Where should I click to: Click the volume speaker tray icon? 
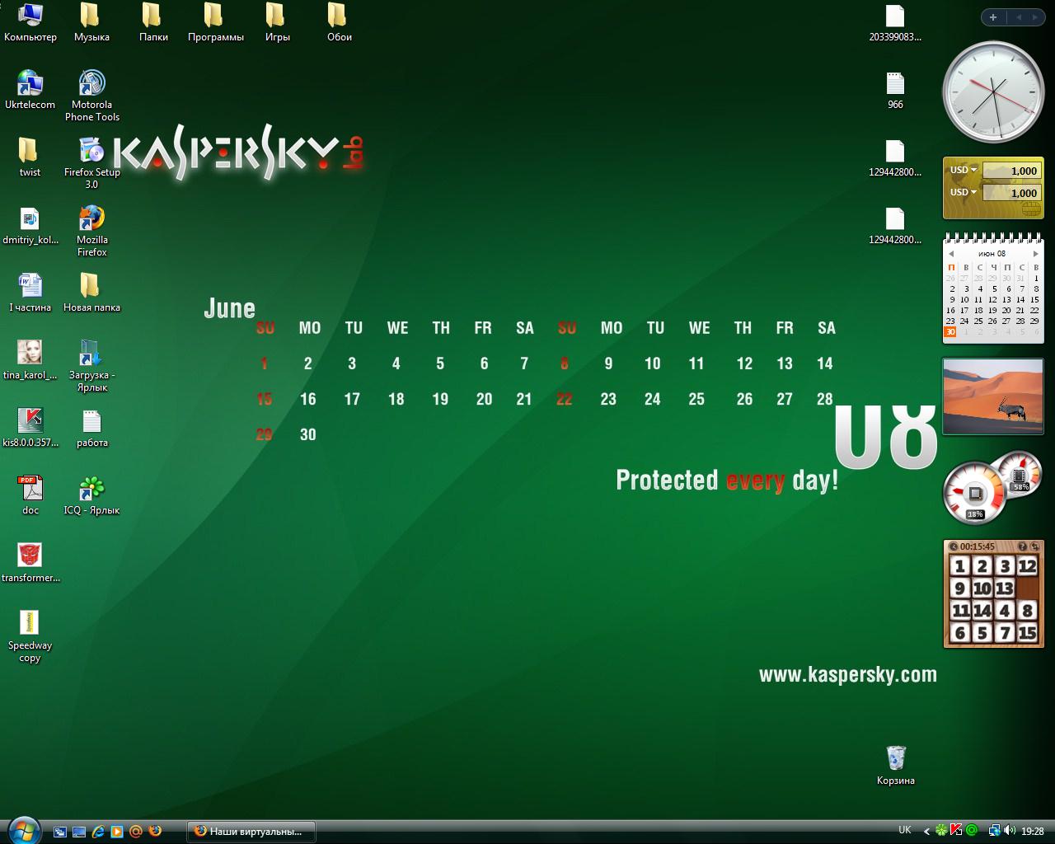point(1010,831)
